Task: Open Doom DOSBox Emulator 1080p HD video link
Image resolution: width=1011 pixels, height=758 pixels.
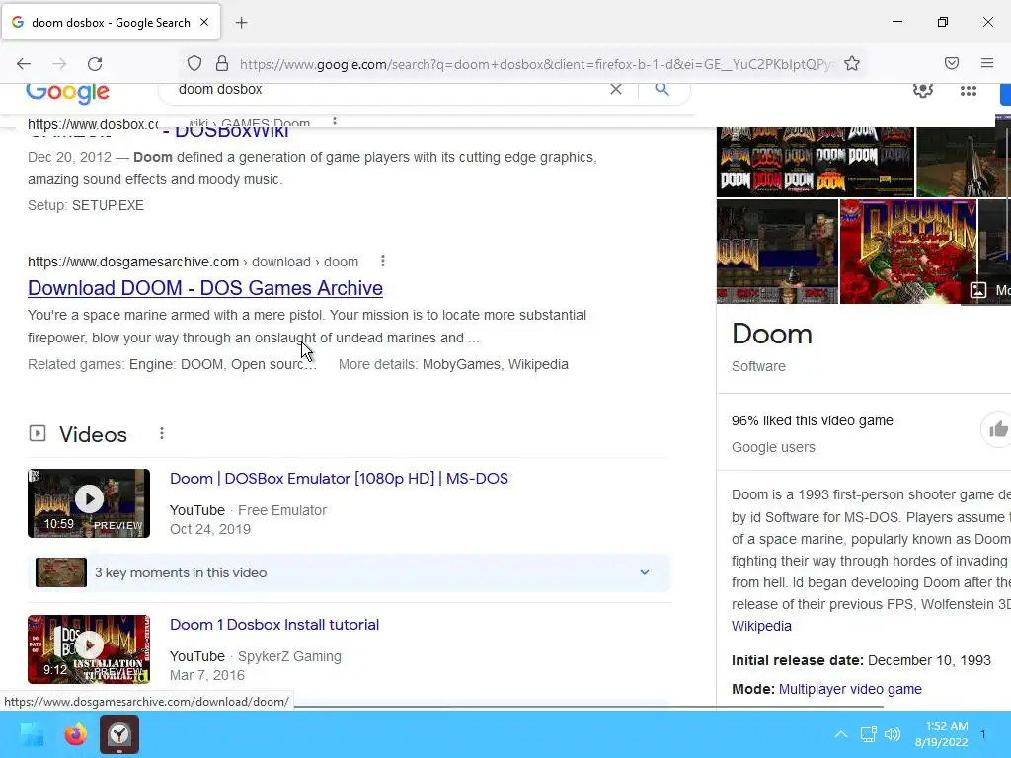Action: click(339, 479)
